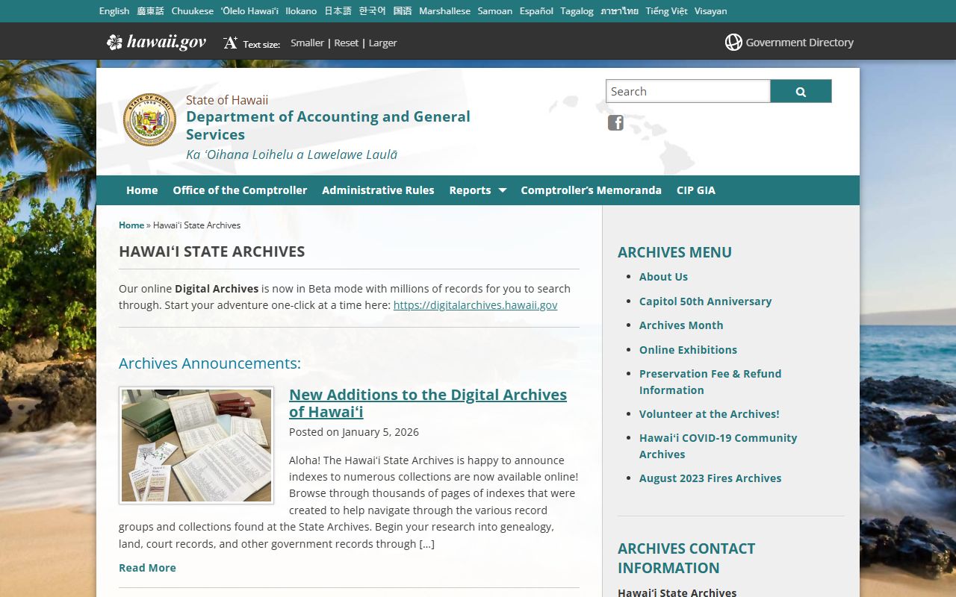Click the text size A+ icon
Screen dimensions: 956x597
point(230,43)
